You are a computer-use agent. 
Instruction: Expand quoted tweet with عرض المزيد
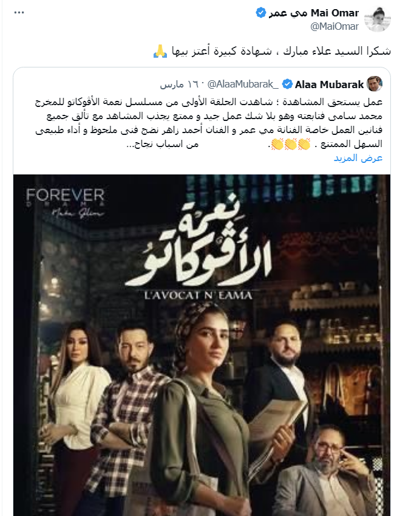point(358,158)
